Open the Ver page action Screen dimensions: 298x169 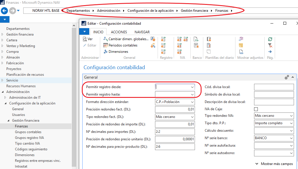coord(88,39)
